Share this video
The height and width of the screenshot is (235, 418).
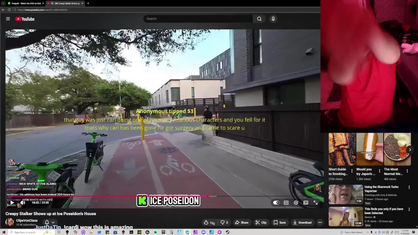pyautogui.click(x=242, y=223)
